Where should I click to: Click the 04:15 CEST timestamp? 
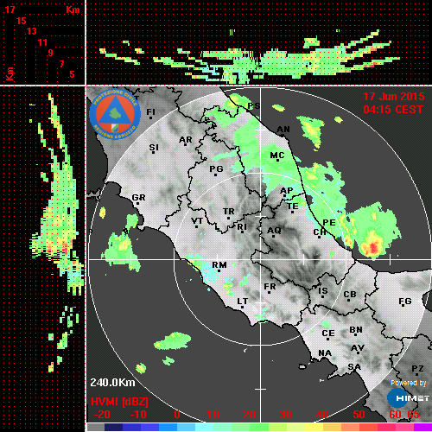coord(393,110)
